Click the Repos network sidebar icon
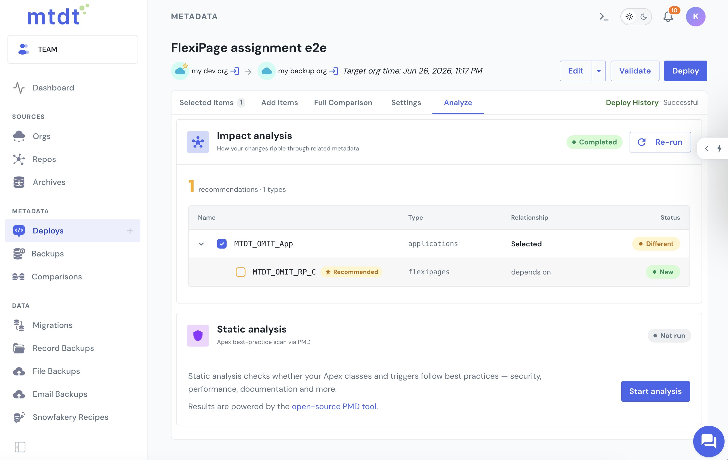Image resolution: width=728 pixels, height=460 pixels. 19,159
